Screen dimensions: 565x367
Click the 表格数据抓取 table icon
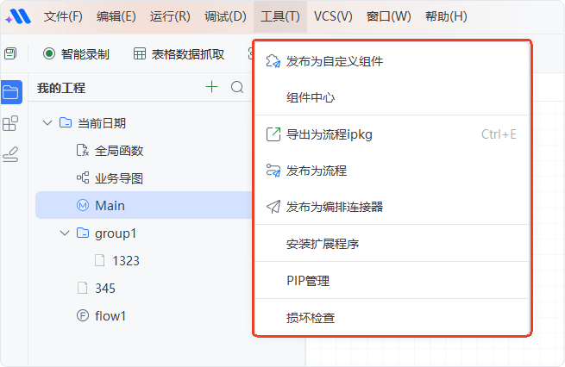click(140, 54)
